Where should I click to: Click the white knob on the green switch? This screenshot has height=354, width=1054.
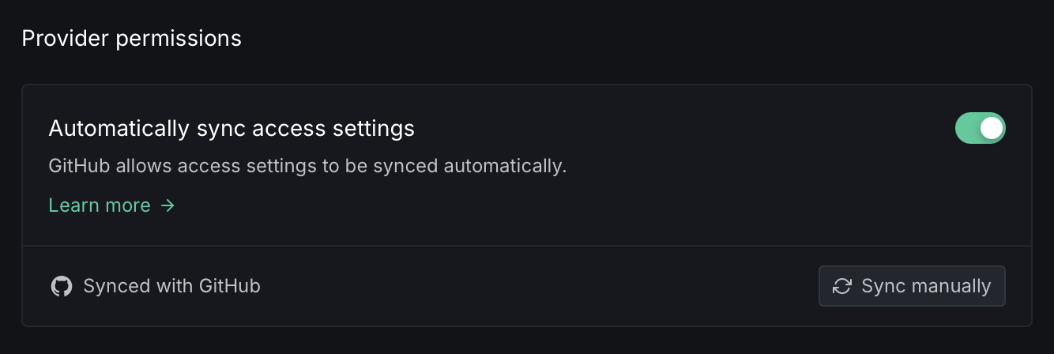[992, 128]
